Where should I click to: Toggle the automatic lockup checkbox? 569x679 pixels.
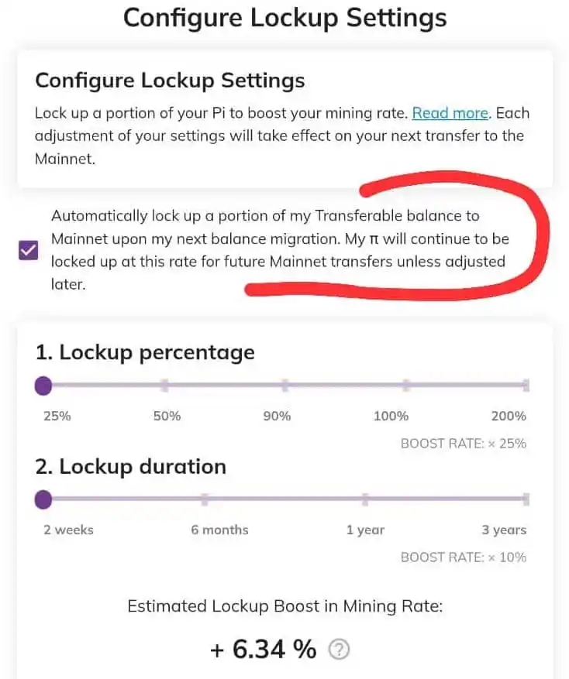click(29, 250)
